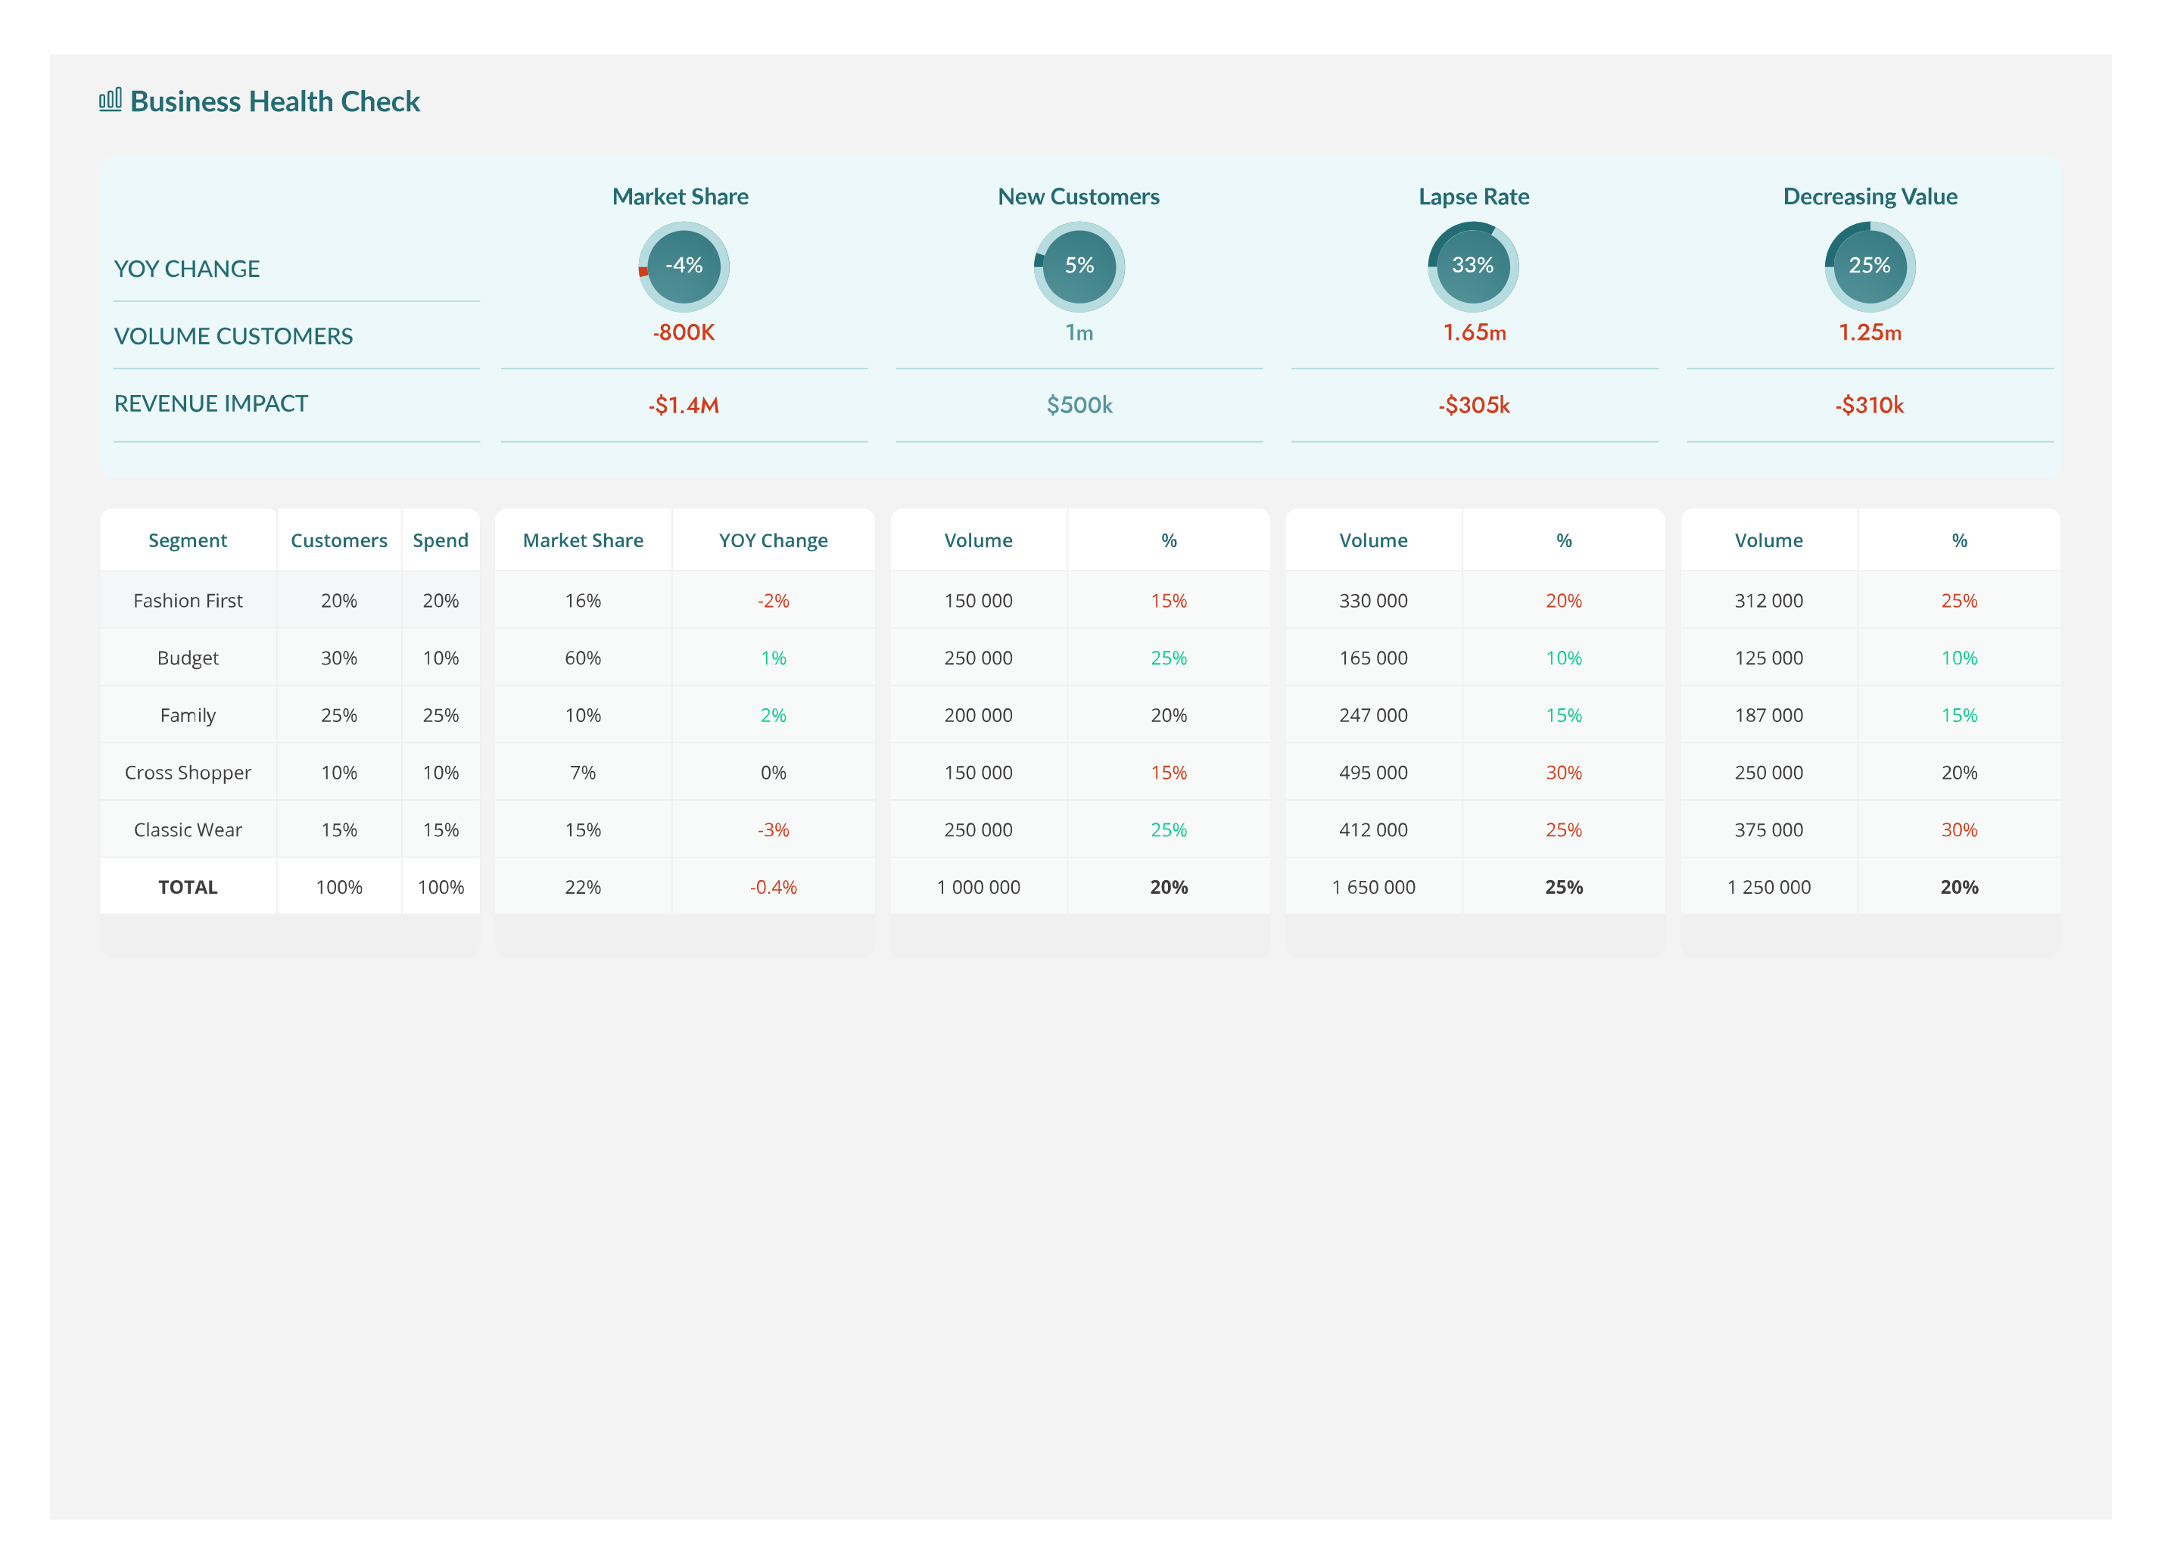Click the Market Share -4% donut gauge
Image resolution: width=2171 pixels, height=1562 pixels.
[x=684, y=266]
